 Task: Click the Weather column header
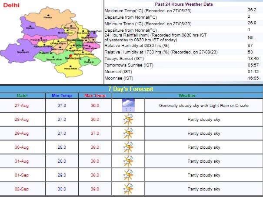point(187,95)
